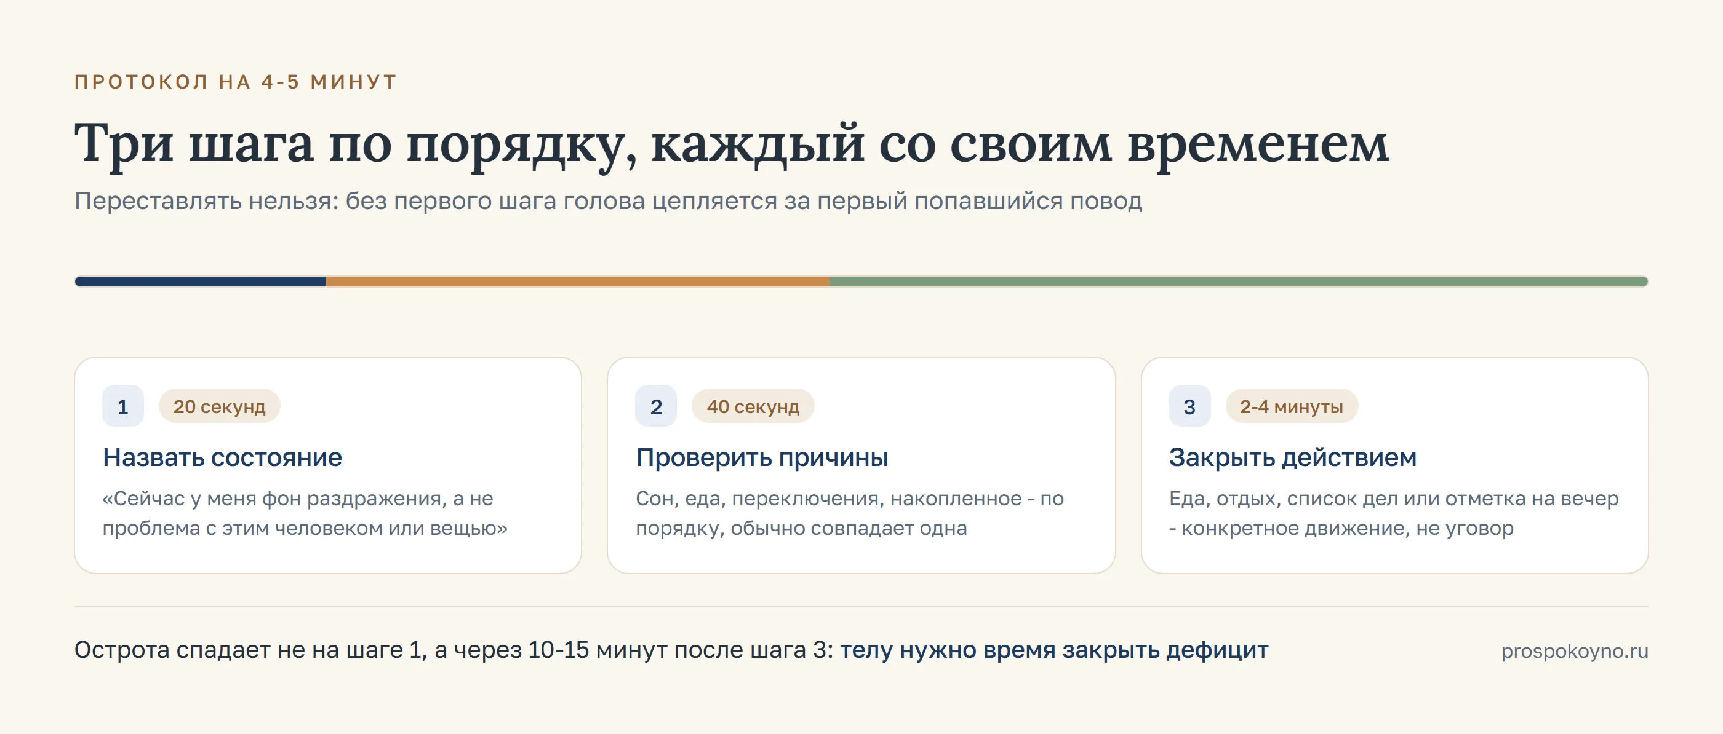This screenshot has width=1723, height=734.
Task: Click 'ПРОТОКОЛ НА 4-5 МИНУТ' eyebrow label
Action: click(236, 82)
